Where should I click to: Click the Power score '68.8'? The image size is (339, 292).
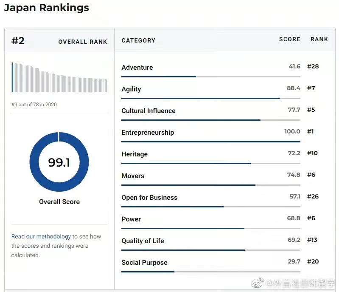294,218
